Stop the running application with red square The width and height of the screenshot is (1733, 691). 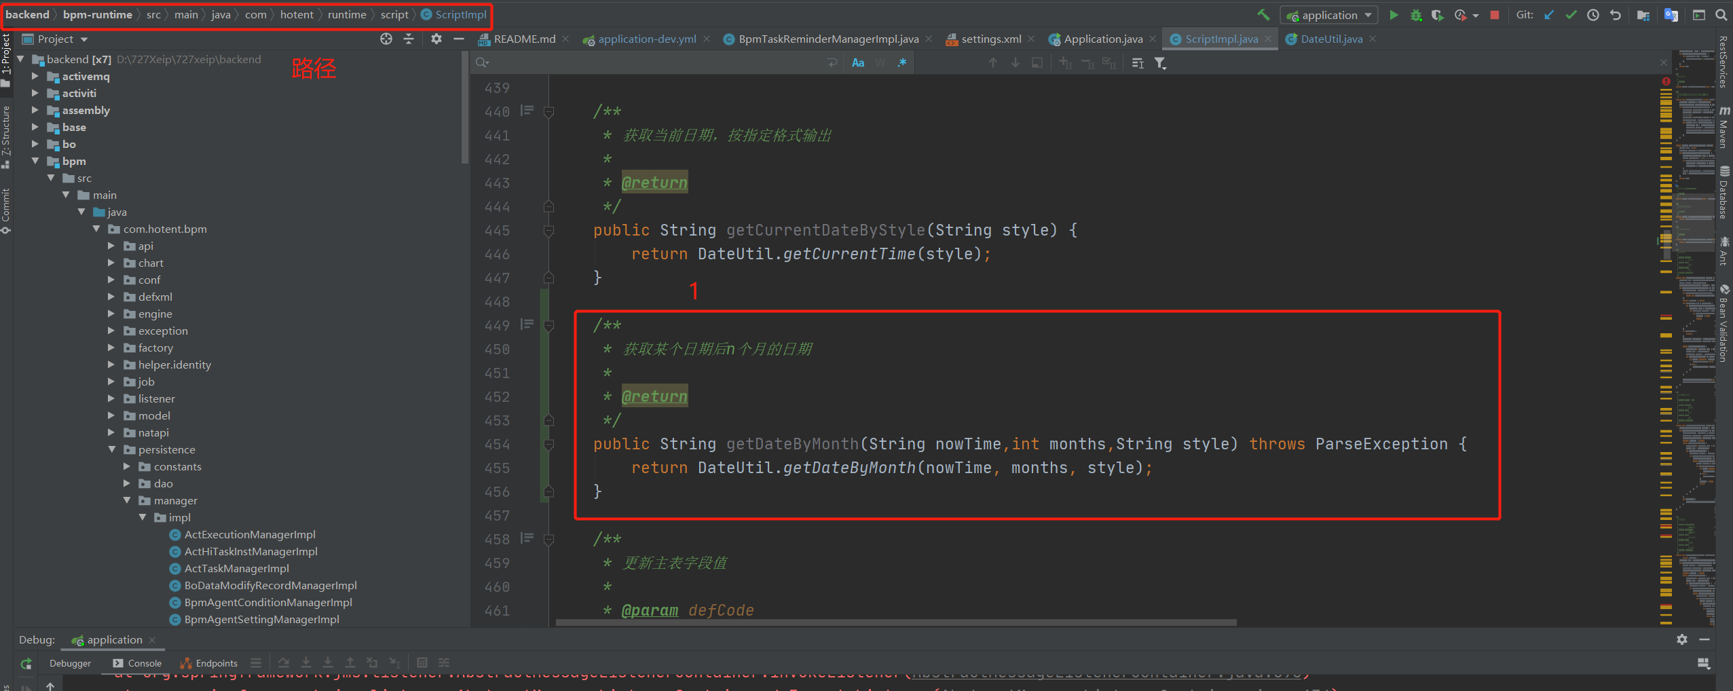click(1494, 15)
